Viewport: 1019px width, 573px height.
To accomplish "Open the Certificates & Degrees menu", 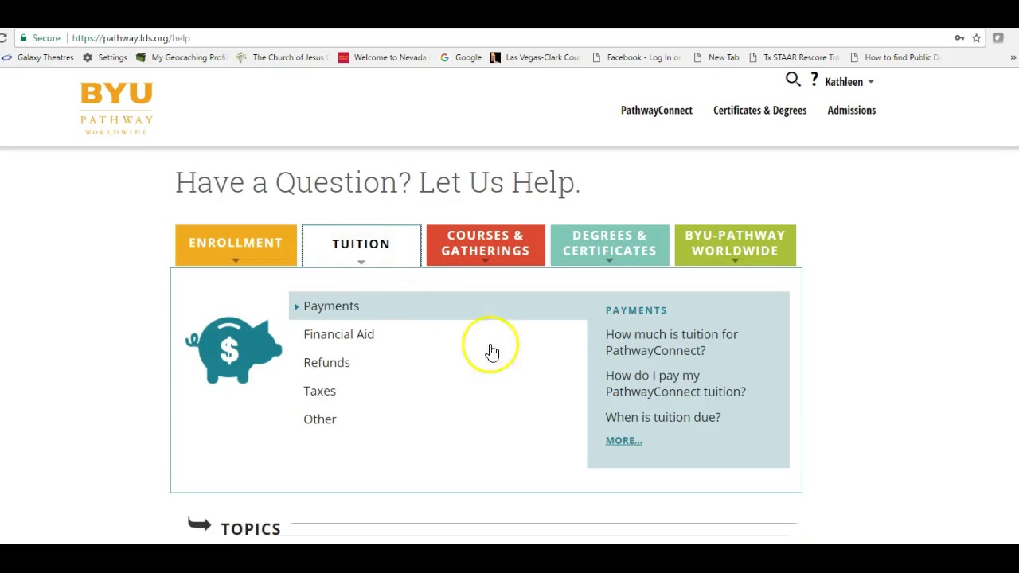I will [759, 111].
